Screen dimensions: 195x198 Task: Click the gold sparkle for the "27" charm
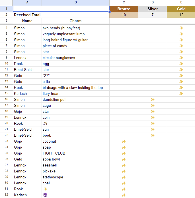181,76
